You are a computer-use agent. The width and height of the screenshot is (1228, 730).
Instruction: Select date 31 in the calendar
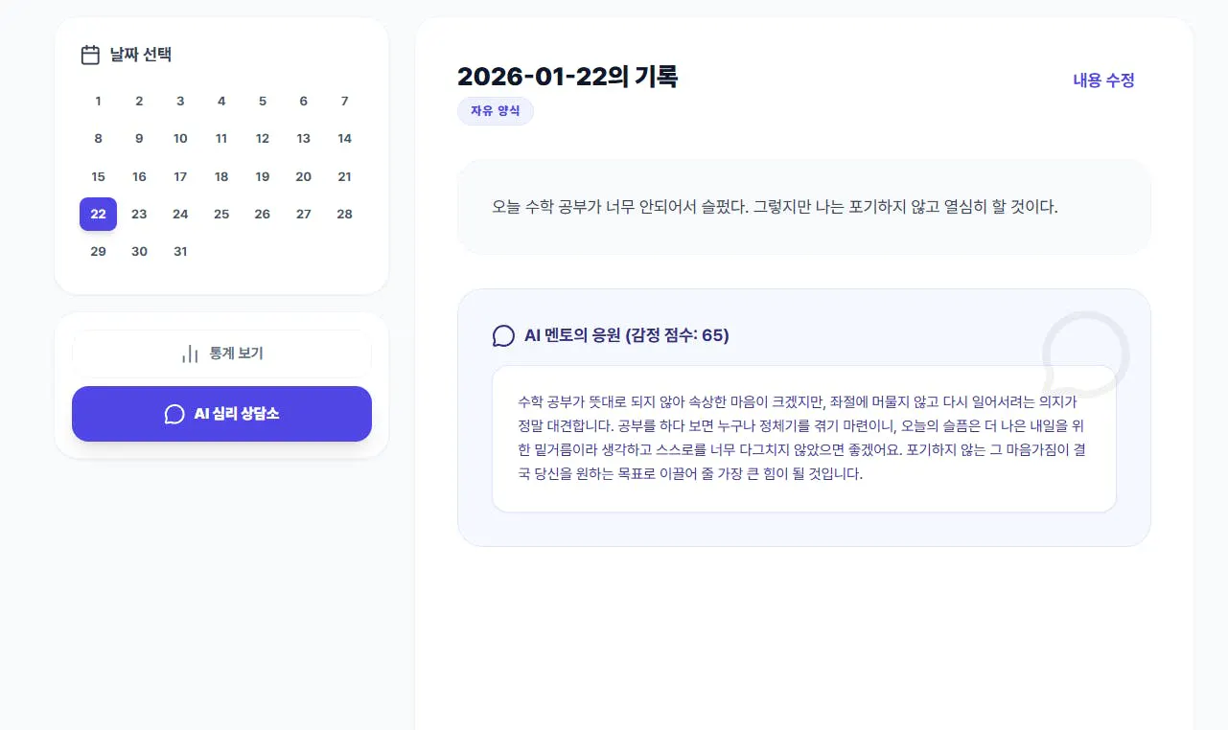pyautogui.click(x=180, y=251)
